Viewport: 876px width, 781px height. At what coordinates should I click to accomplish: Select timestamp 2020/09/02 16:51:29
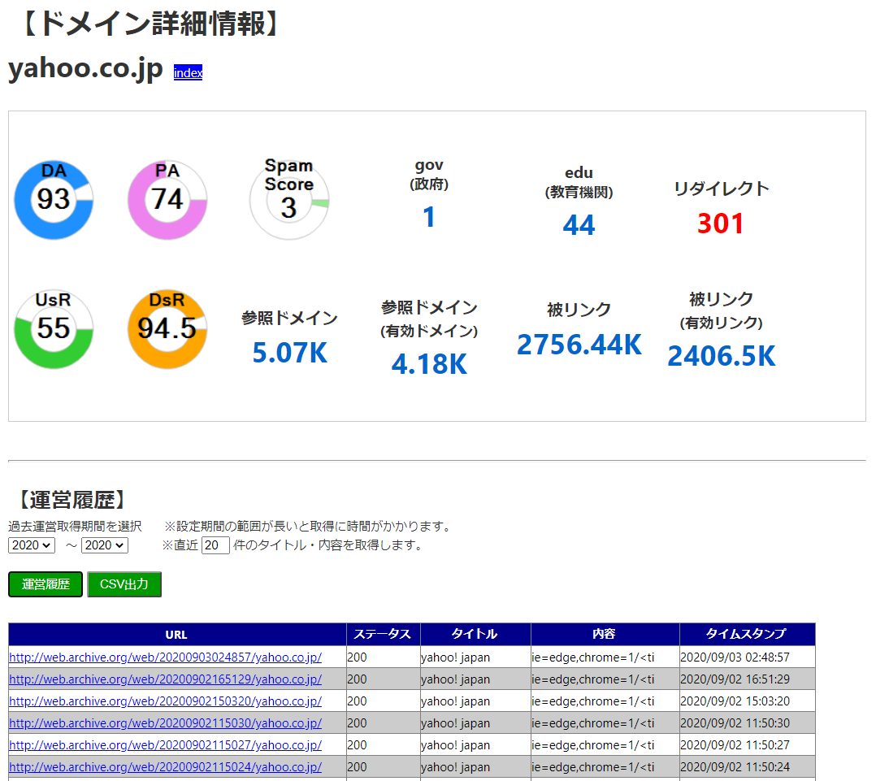tap(735, 679)
